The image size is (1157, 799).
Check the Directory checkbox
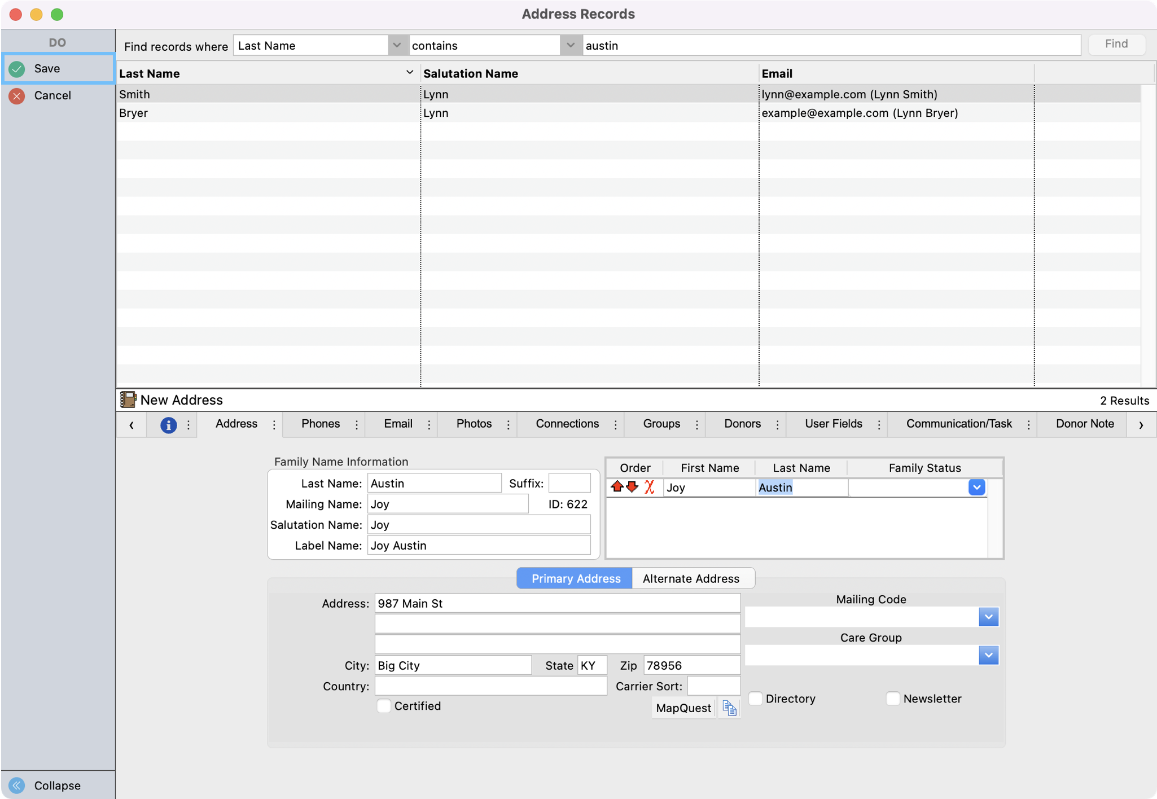pos(755,699)
